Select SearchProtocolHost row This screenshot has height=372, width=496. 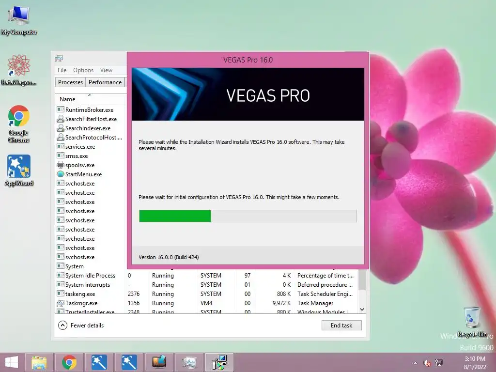[91, 137]
